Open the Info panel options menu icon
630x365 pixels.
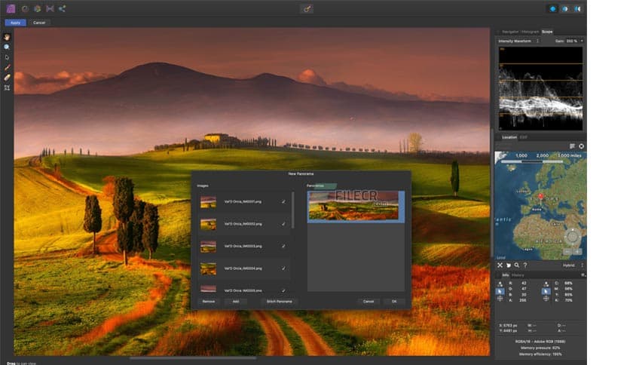(583, 275)
